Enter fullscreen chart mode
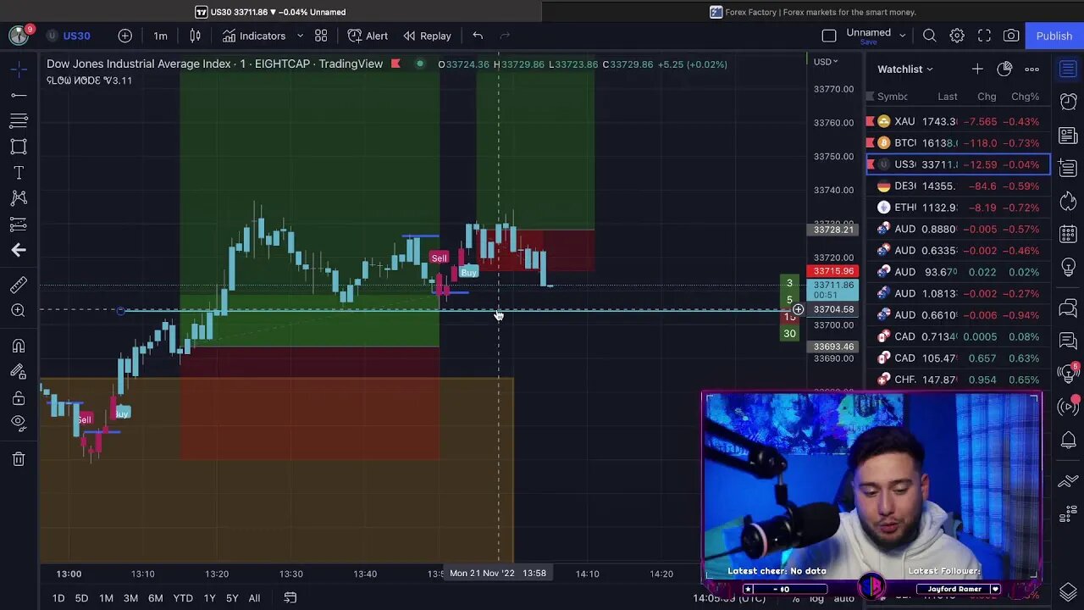Viewport: 1084px width, 610px height. pyautogui.click(x=984, y=36)
